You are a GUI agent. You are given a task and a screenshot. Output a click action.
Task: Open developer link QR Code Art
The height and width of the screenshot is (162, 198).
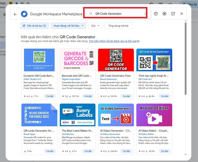[145, 79]
